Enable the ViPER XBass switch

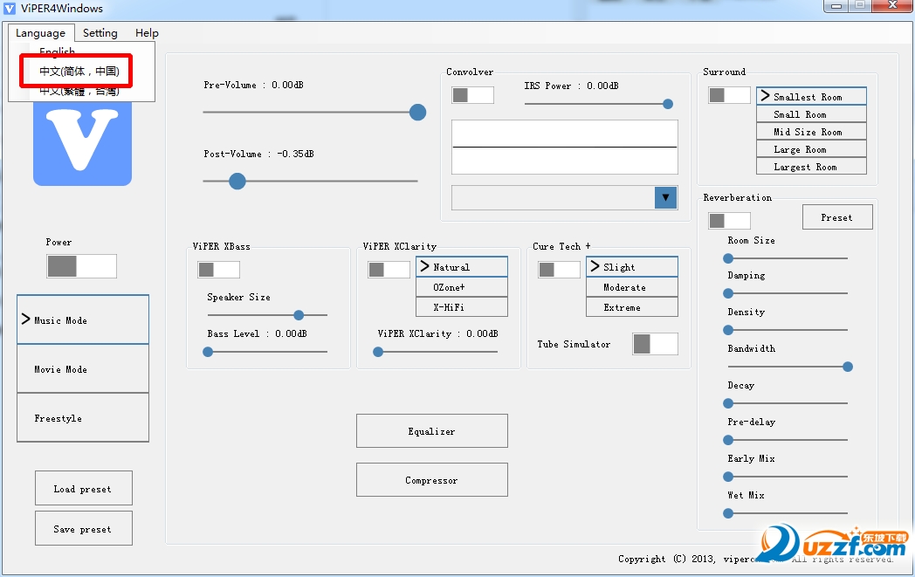(x=218, y=270)
